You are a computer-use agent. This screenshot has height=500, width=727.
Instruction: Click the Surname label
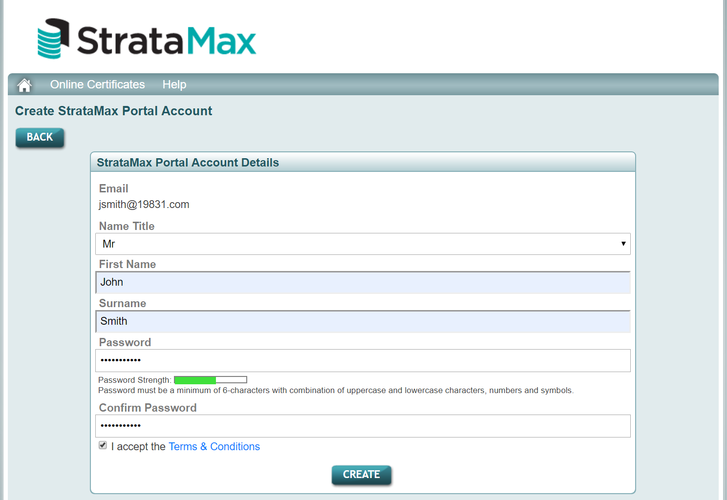[x=123, y=303]
